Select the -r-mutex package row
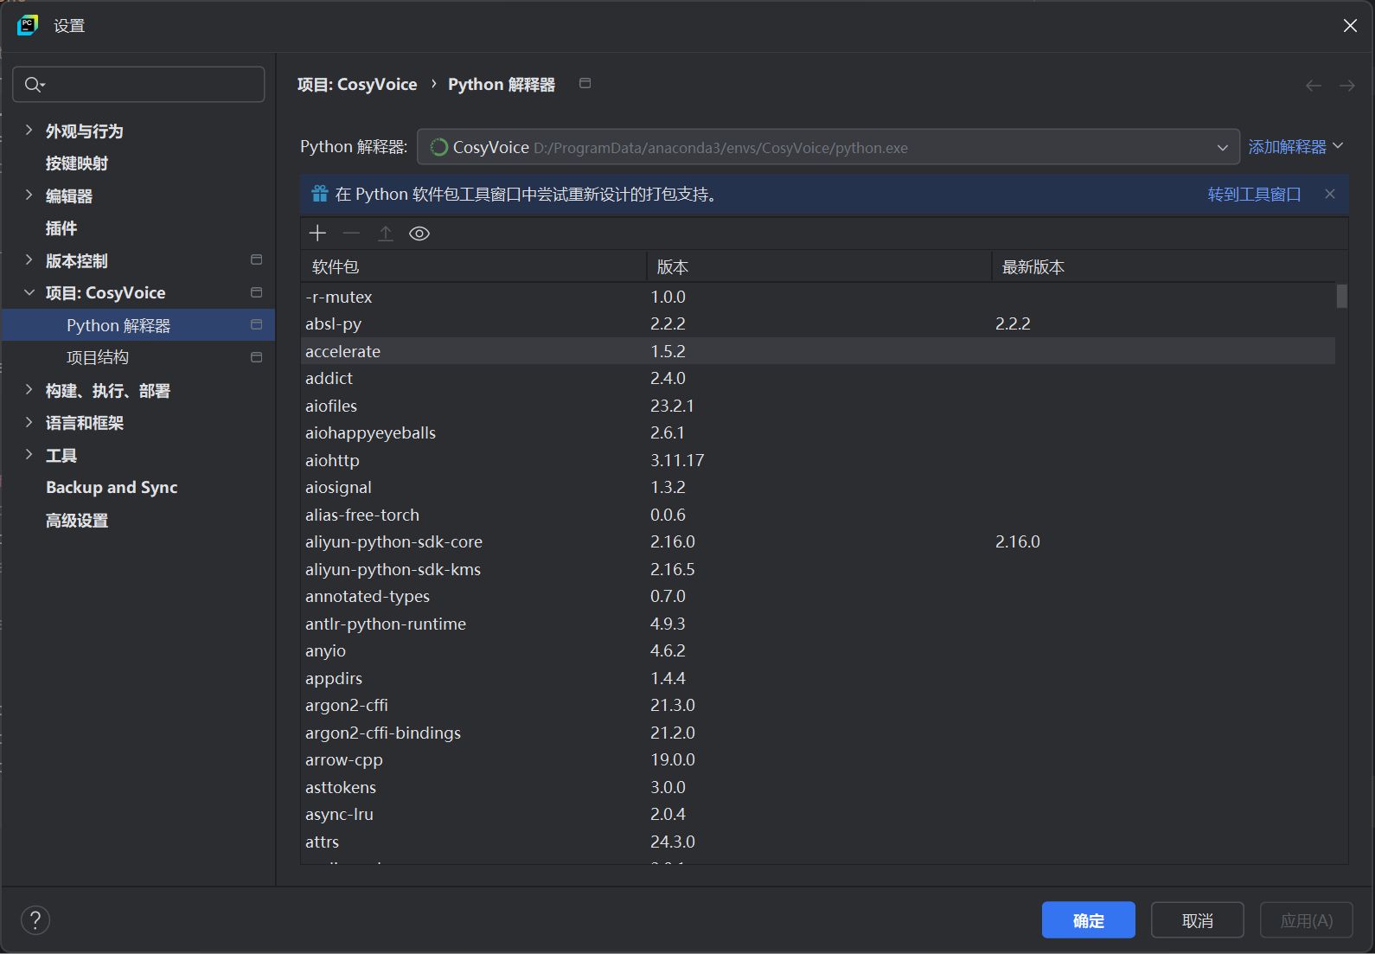 click(818, 297)
